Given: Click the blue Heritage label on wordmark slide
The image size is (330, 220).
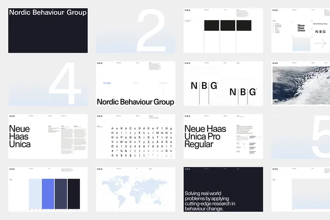Looking at the screenshot, I should point(107,83).
